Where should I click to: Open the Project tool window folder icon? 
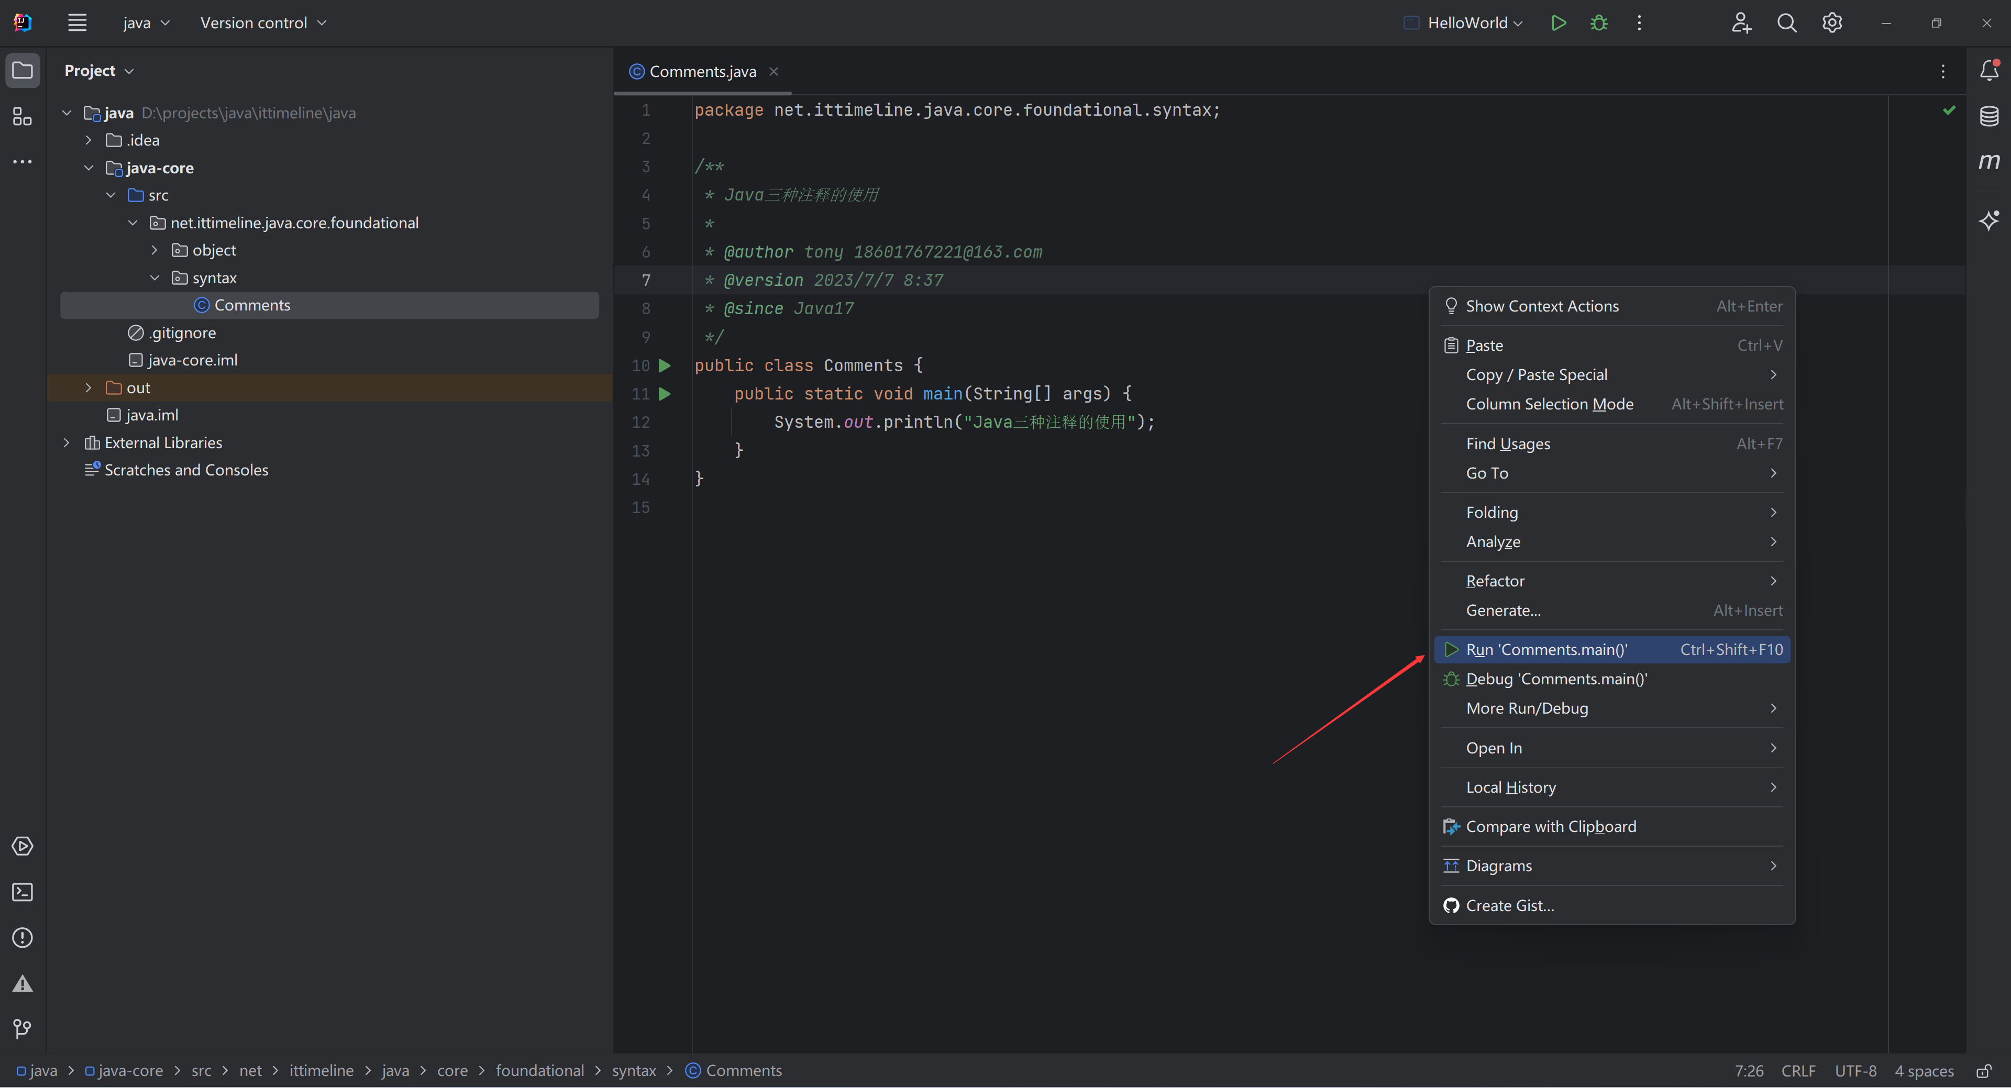(x=23, y=70)
